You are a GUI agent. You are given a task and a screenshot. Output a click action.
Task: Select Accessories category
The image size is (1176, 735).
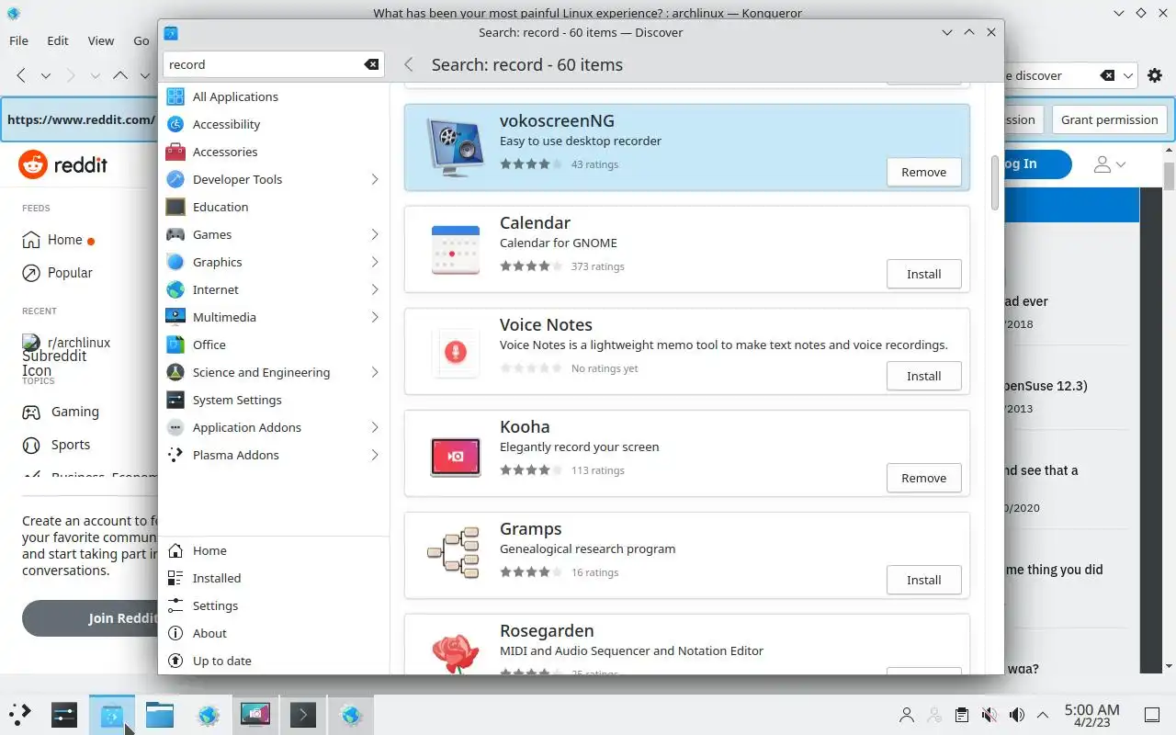click(273, 152)
